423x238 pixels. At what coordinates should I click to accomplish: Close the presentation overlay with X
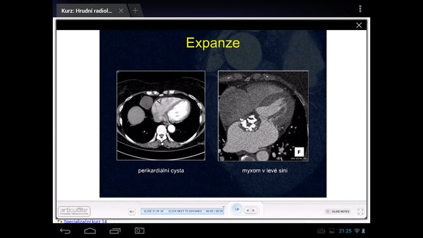[358, 25]
